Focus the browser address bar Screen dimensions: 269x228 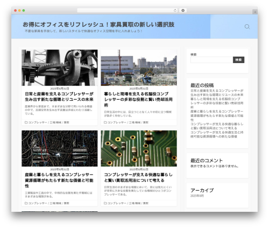pos(128,11)
